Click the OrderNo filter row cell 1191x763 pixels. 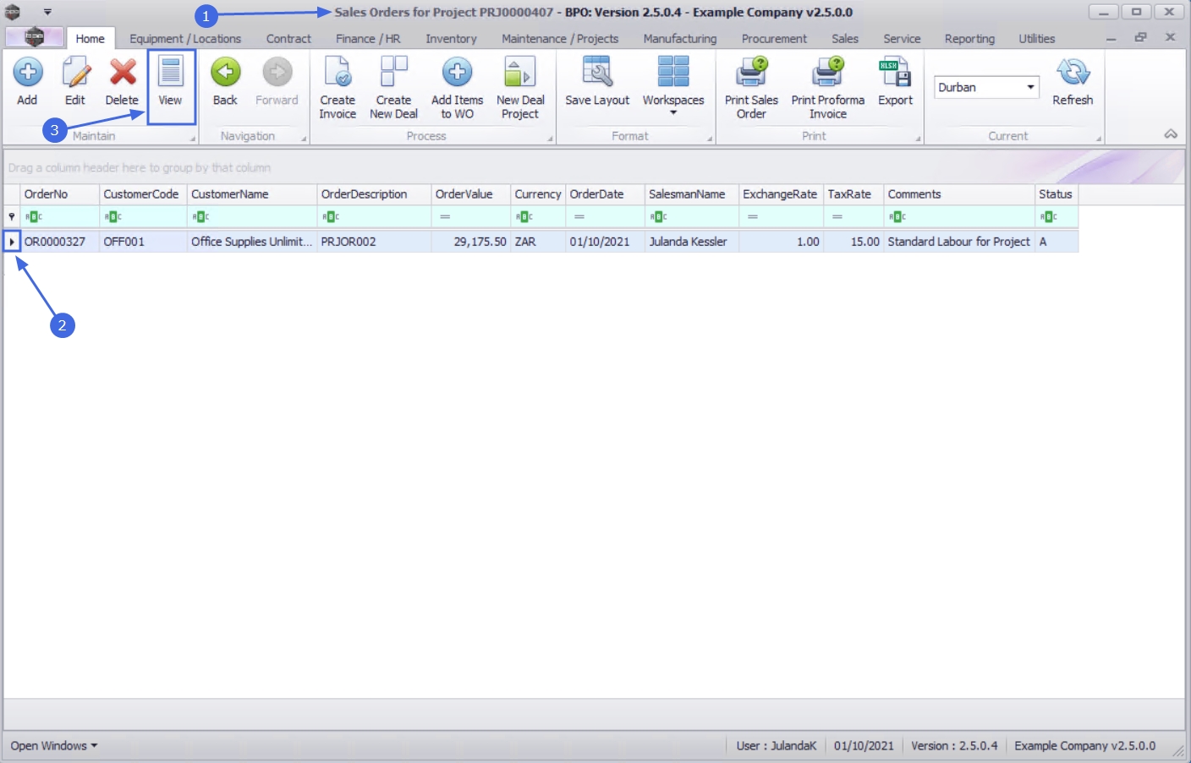60,217
